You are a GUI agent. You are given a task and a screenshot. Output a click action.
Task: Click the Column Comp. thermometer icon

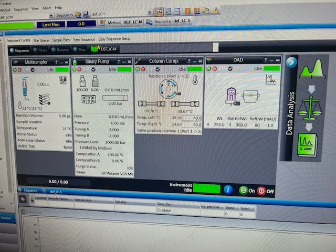coord(195,80)
